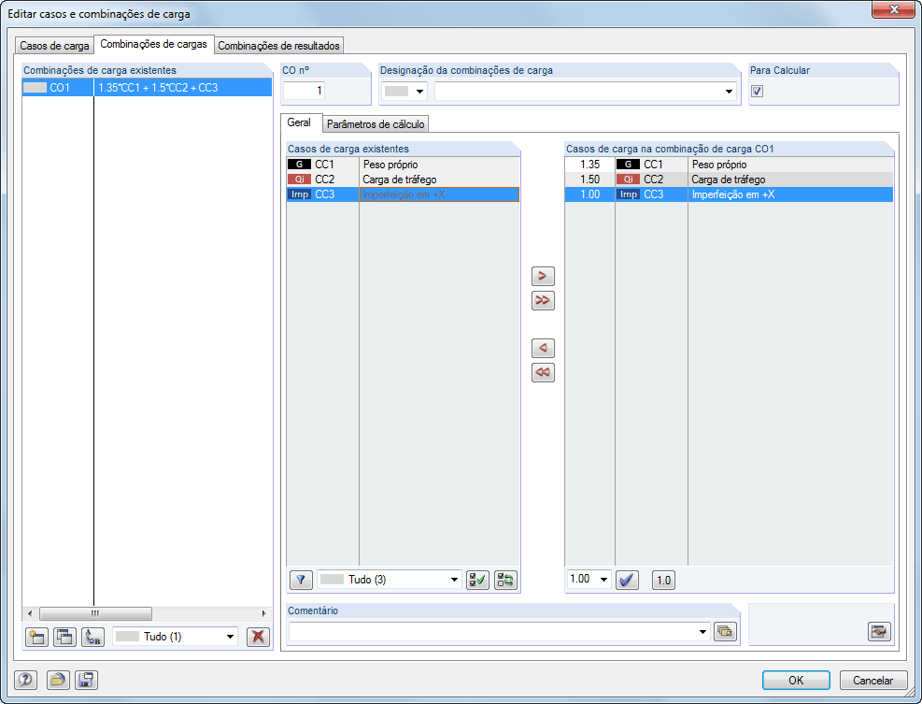Click factor 1.00 in CC3 row
Viewport: 922px width, 704px height.
589,194
